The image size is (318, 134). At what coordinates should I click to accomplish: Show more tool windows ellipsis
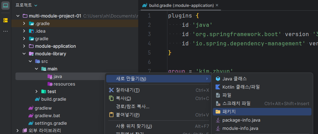(6, 31)
